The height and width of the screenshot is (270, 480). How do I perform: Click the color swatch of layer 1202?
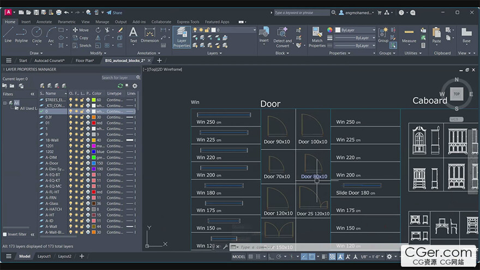(x=93, y=152)
